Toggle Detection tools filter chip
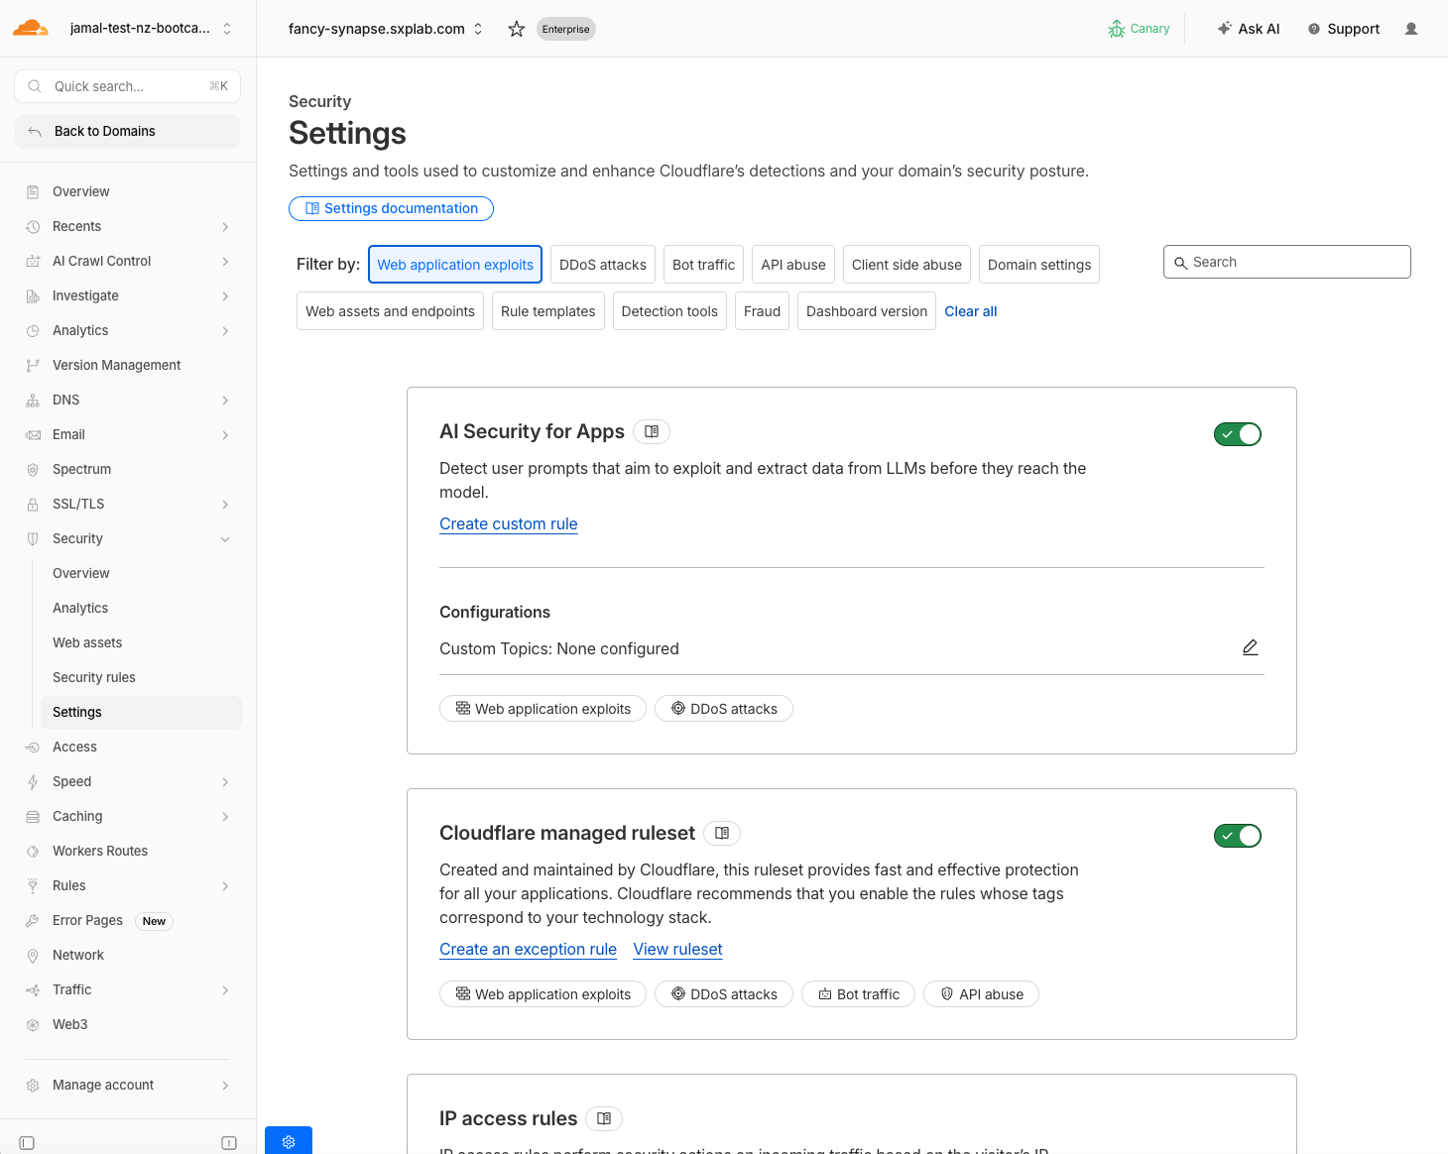Viewport: 1448px width, 1154px height. click(x=669, y=311)
